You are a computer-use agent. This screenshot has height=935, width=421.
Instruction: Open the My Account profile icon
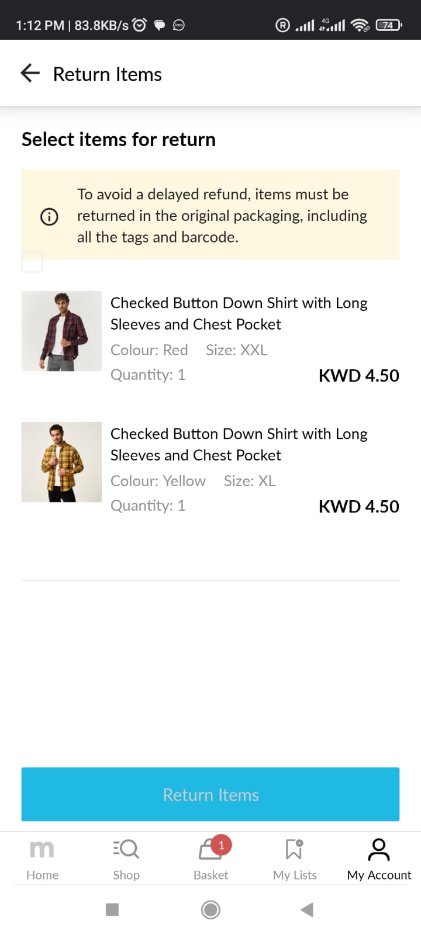[379, 849]
